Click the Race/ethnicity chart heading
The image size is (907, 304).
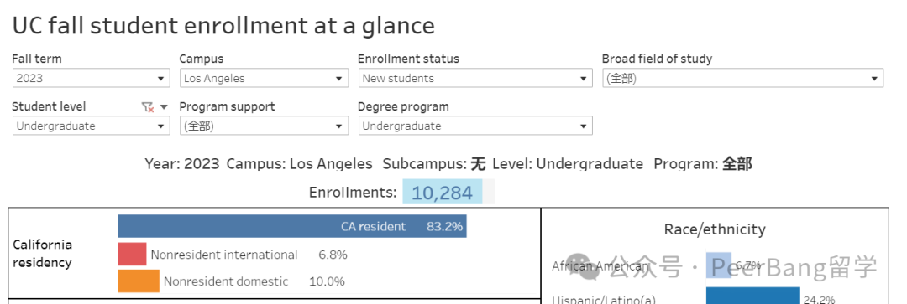pyautogui.click(x=715, y=229)
